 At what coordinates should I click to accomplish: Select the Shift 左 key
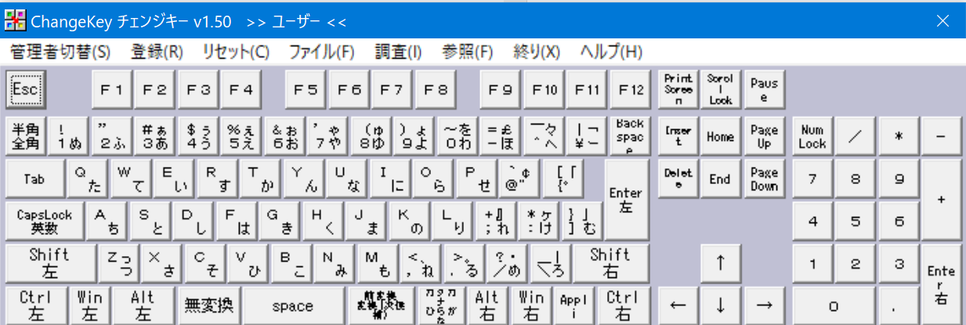click(52, 263)
